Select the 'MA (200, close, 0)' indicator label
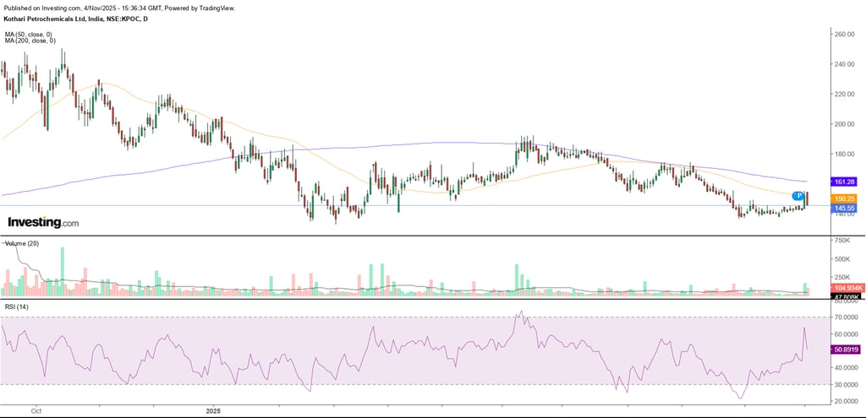Screen dimensions: 866x418 coord(30,41)
